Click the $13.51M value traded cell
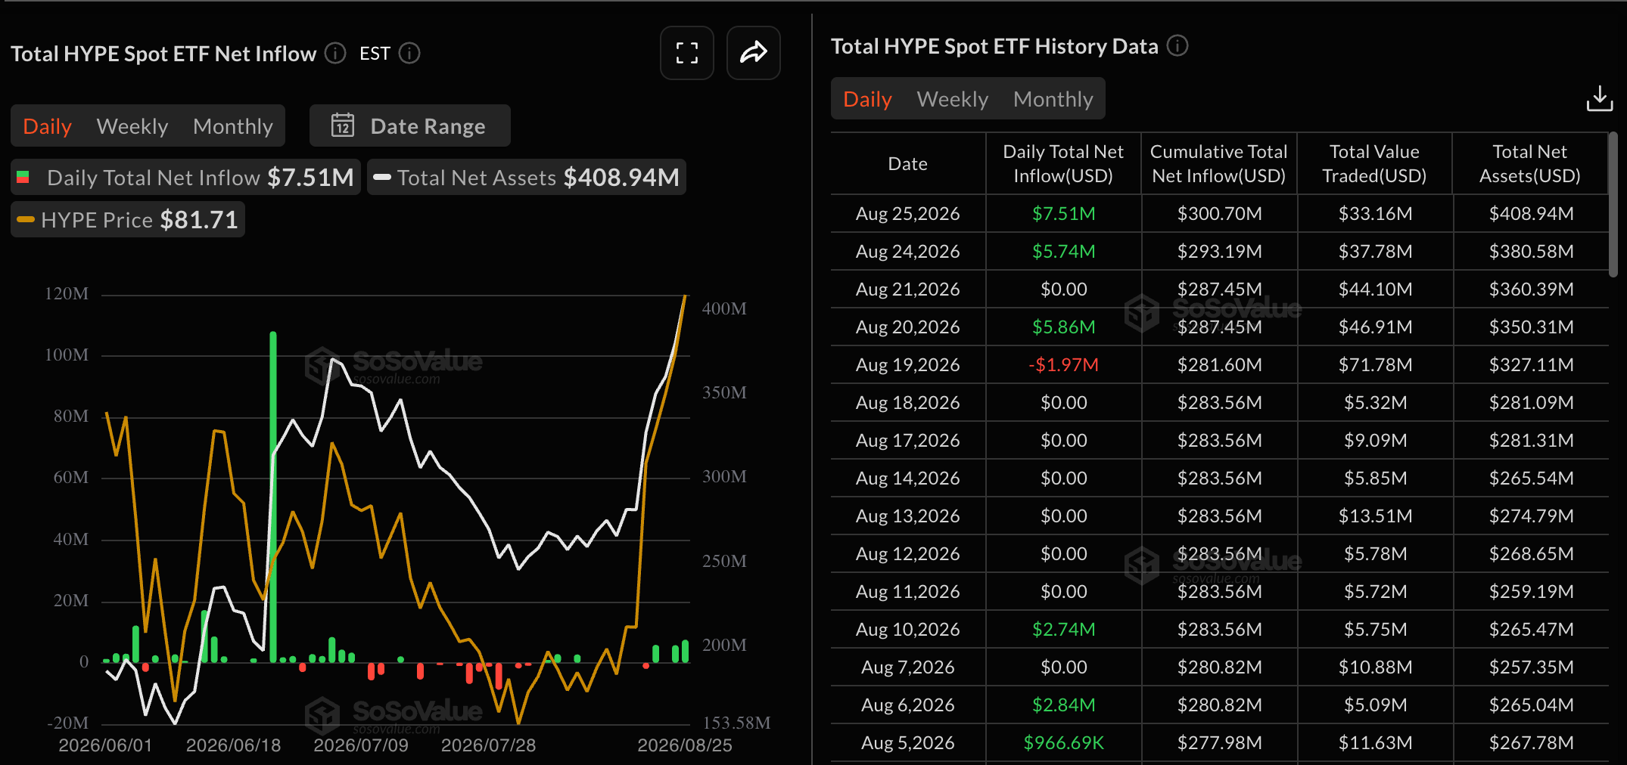The width and height of the screenshot is (1627, 765). [x=1375, y=516]
